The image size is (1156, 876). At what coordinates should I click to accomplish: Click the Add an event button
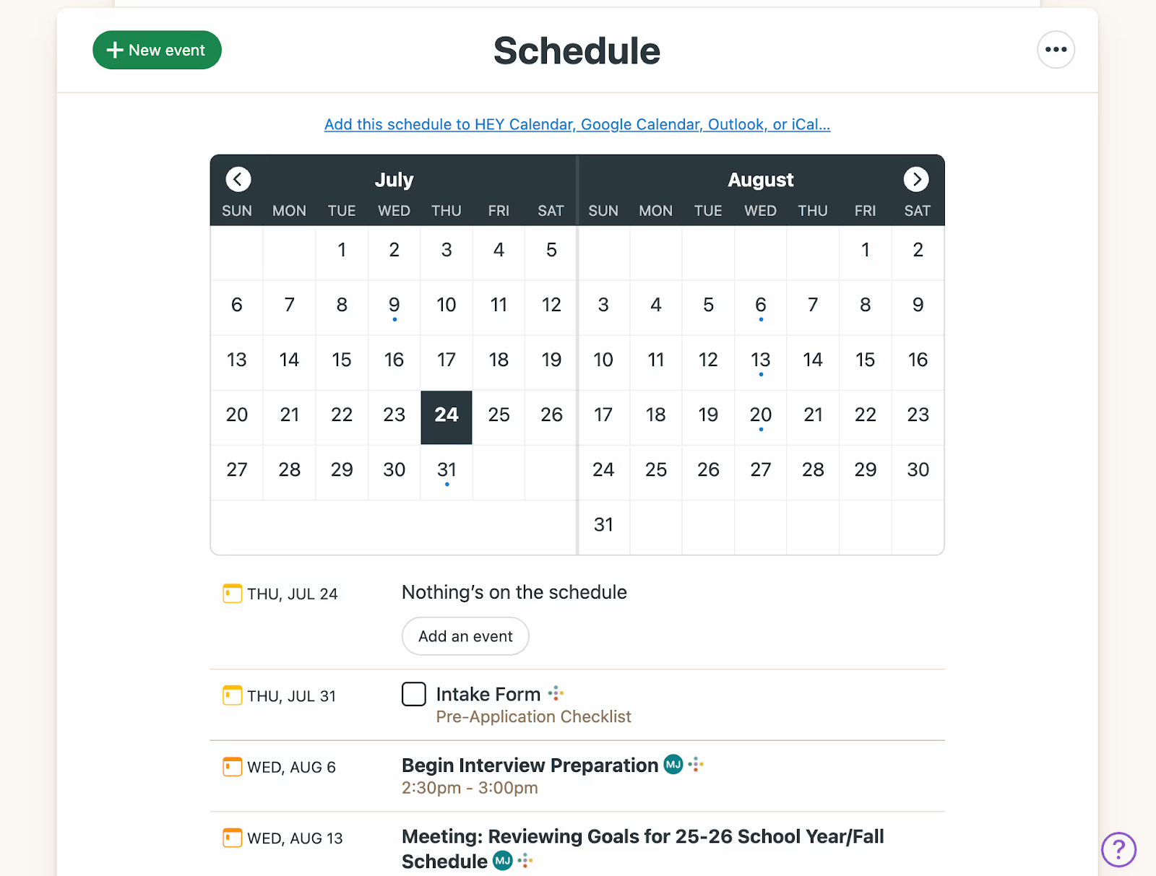pyautogui.click(x=465, y=636)
